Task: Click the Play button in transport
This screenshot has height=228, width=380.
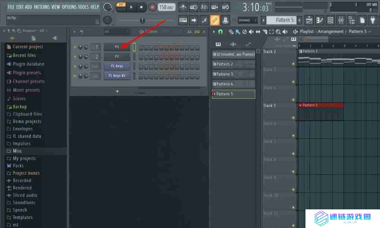Action: [131, 7]
